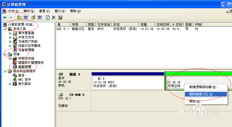Select the 事件查看器 tree icon

point(15,33)
